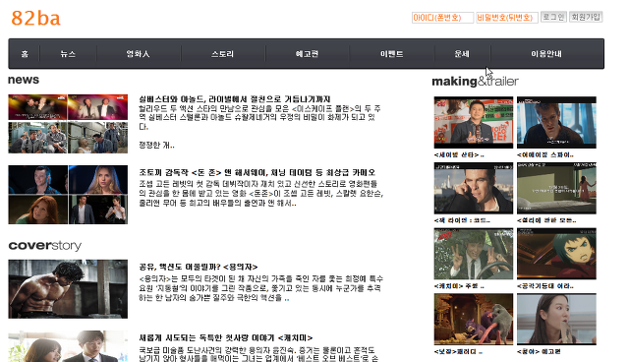Click the news section heading
The image size is (629, 362).
[x=24, y=80]
